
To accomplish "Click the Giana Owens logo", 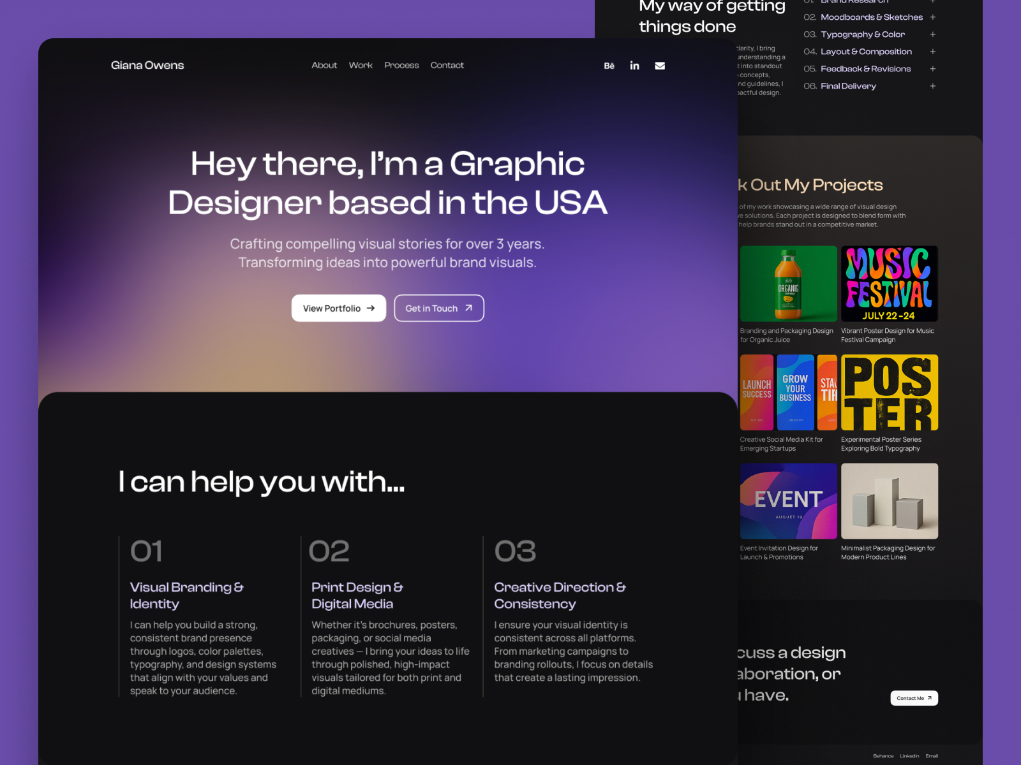I will click(x=147, y=65).
